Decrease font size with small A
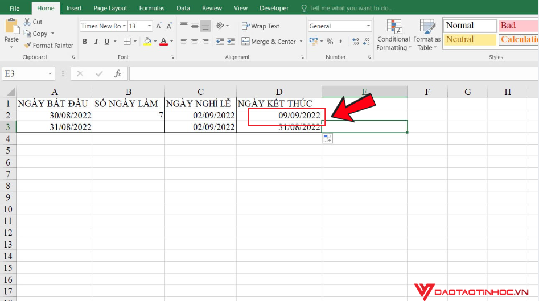 point(169,26)
